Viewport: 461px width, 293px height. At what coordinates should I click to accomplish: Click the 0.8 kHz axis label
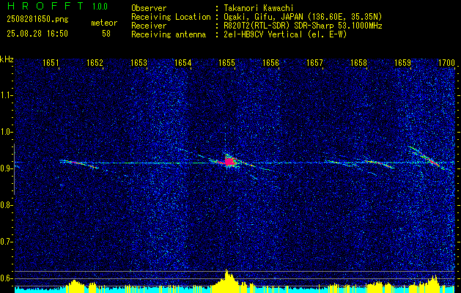click(7, 205)
